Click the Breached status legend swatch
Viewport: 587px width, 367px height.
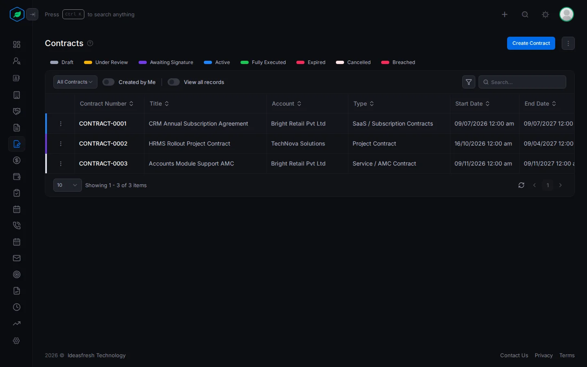(x=385, y=62)
